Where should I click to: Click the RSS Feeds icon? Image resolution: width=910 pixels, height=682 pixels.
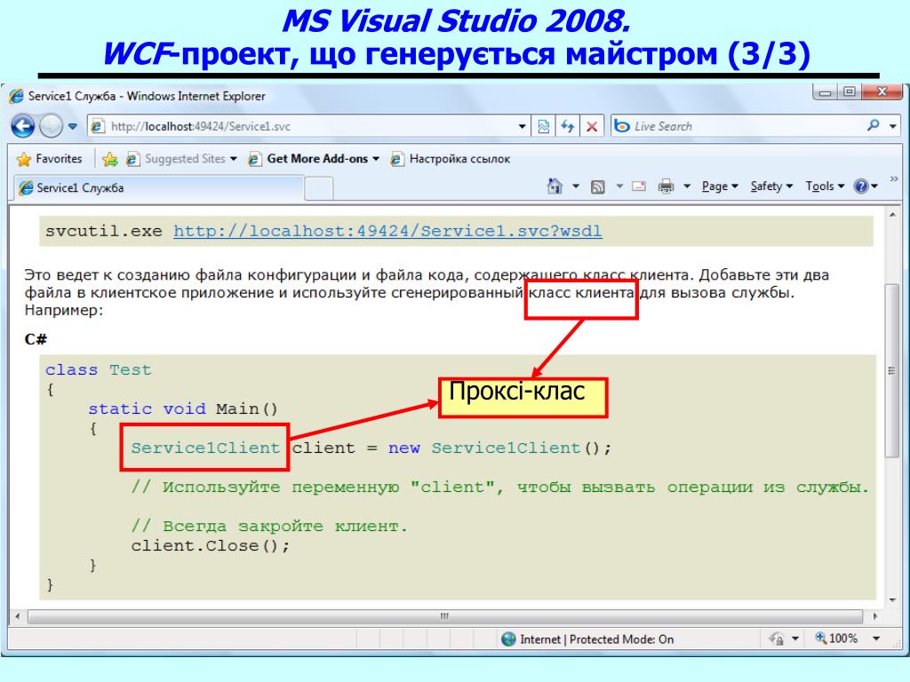pos(598,186)
